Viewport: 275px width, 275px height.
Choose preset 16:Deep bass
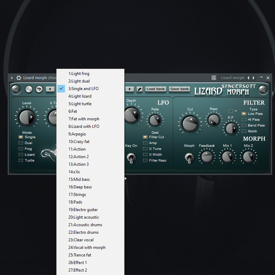click(90, 187)
